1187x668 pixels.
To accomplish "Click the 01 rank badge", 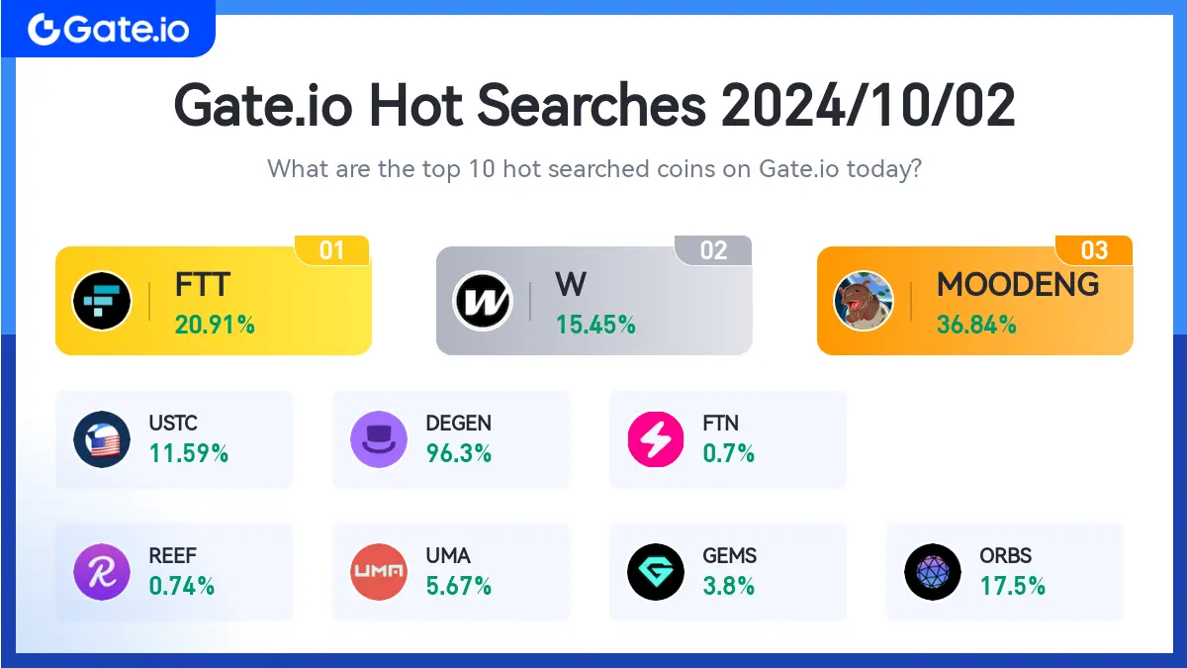I will click(332, 250).
